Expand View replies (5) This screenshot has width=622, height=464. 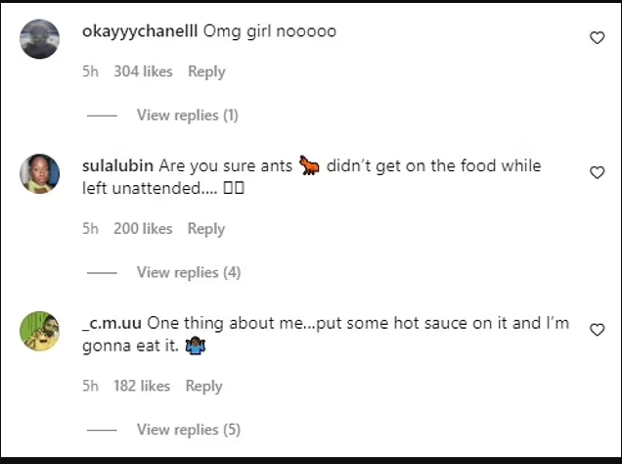tap(188, 430)
